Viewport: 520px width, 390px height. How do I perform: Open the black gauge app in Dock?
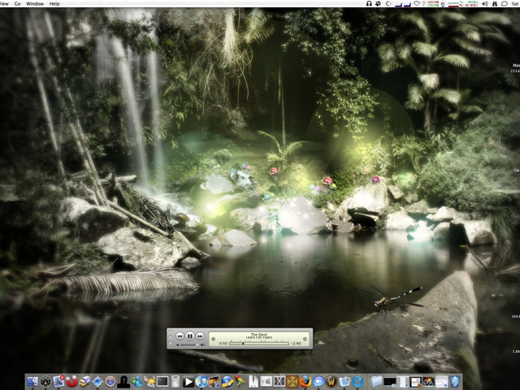(x=45, y=382)
